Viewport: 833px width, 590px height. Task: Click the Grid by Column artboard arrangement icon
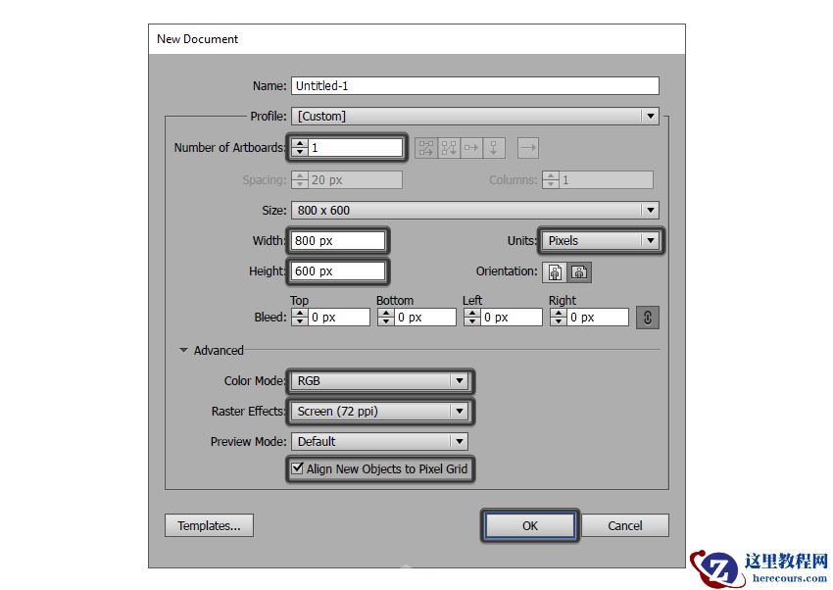pyautogui.click(x=449, y=148)
